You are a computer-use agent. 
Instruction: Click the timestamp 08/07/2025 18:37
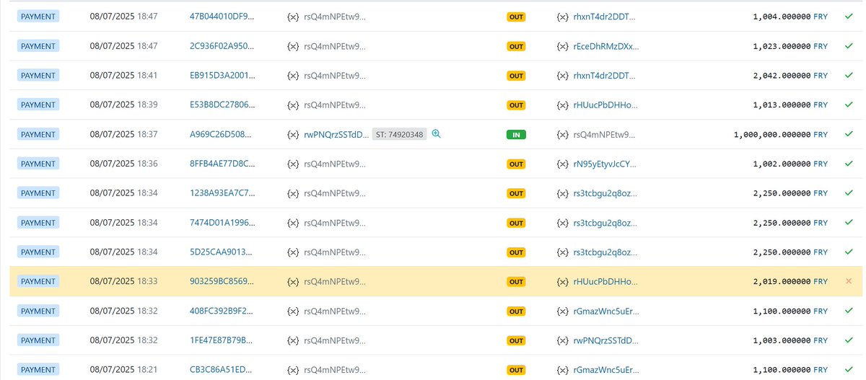[x=123, y=134]
